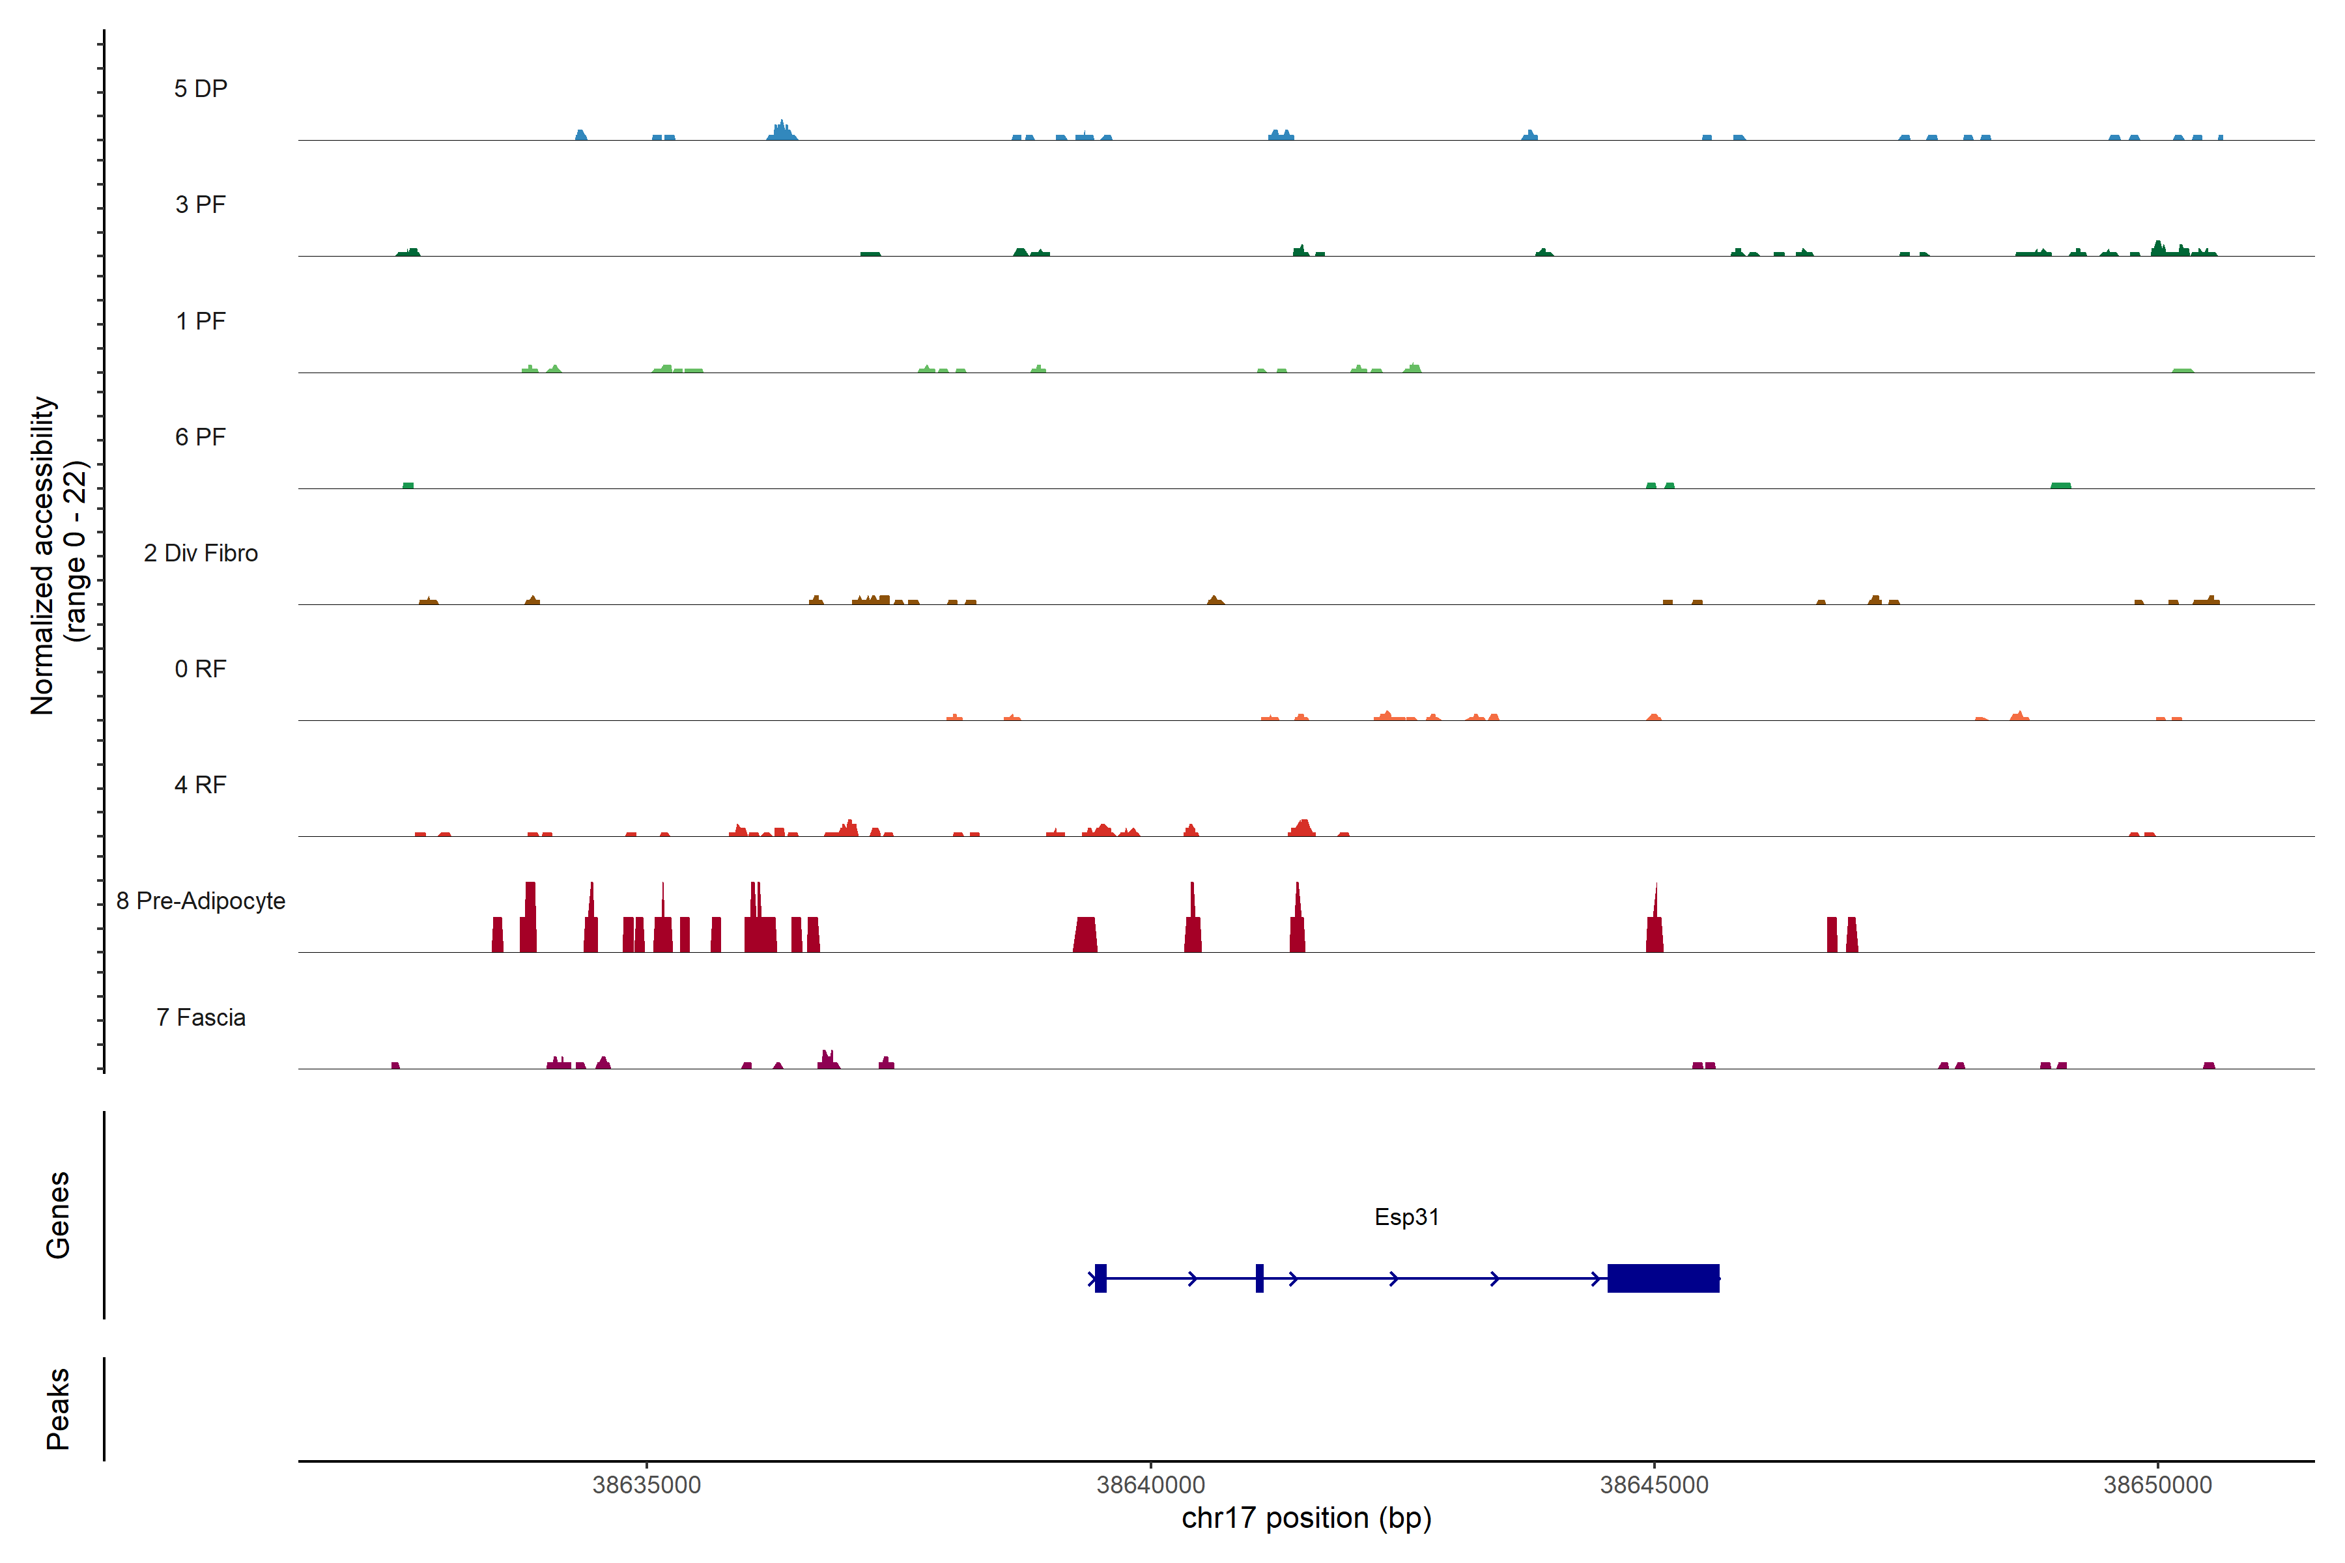
Task: Click the first small exon of Esp31
Action: coord(1101,1278)
